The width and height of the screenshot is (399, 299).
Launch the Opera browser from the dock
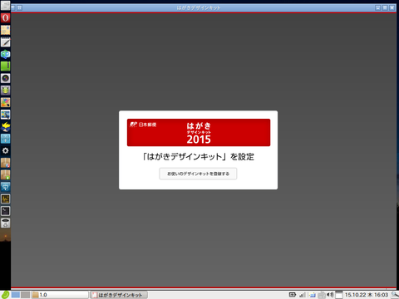(6, 17)
